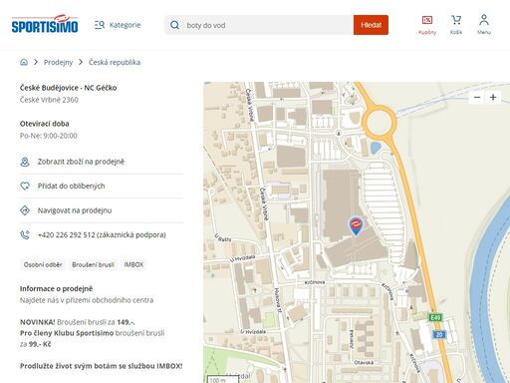Click the Hledat search button
510x383 pixels.
(371, 25)
